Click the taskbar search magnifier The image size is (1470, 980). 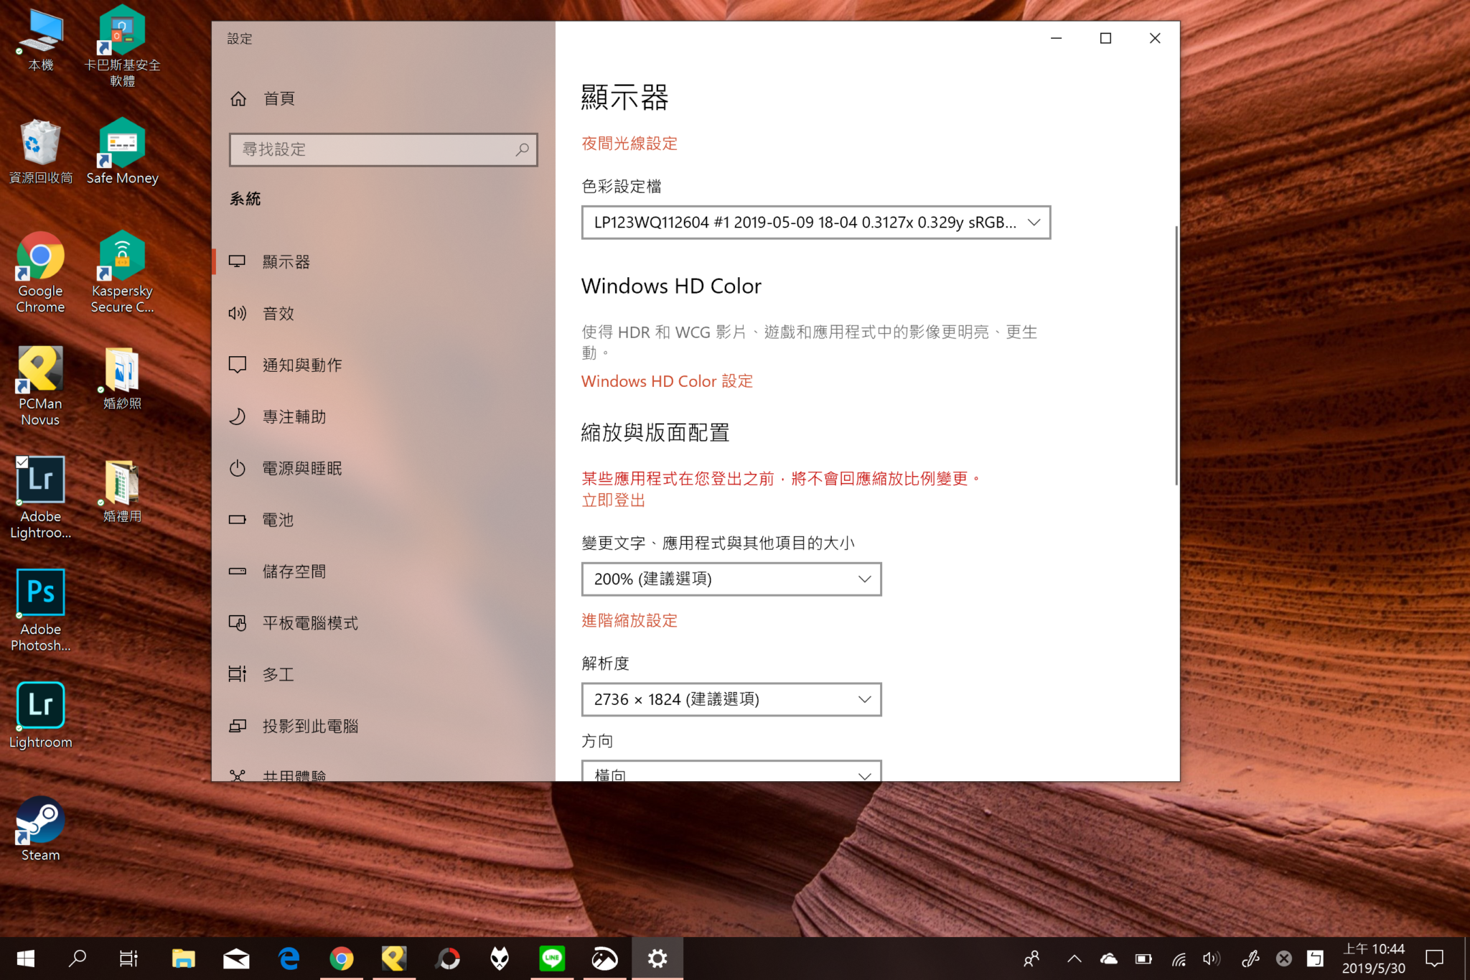[x=78, y=958]
